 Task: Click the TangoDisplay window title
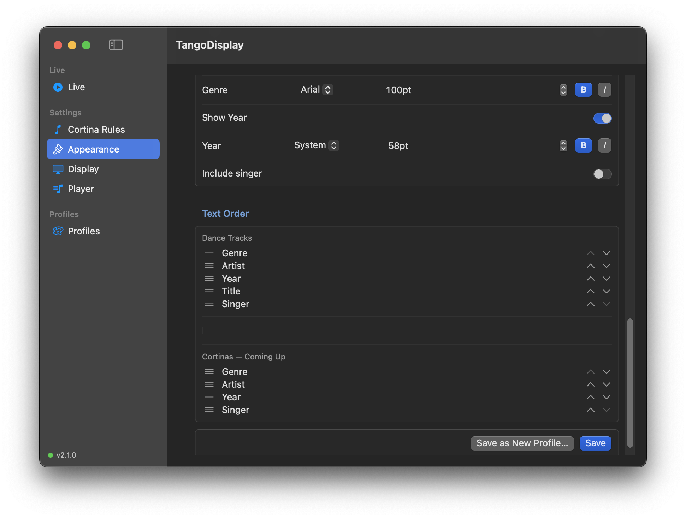210,45
